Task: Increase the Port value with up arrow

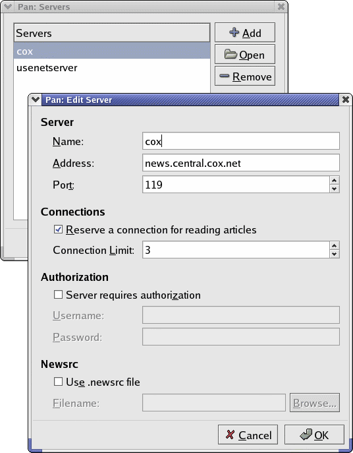Action: (x=335, y=180)
